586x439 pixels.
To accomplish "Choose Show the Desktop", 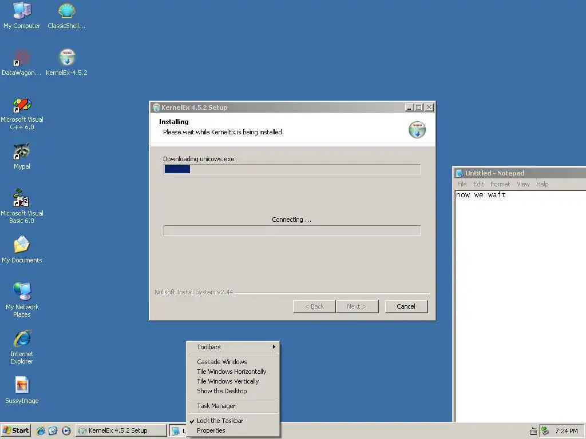I will point(233,391).
